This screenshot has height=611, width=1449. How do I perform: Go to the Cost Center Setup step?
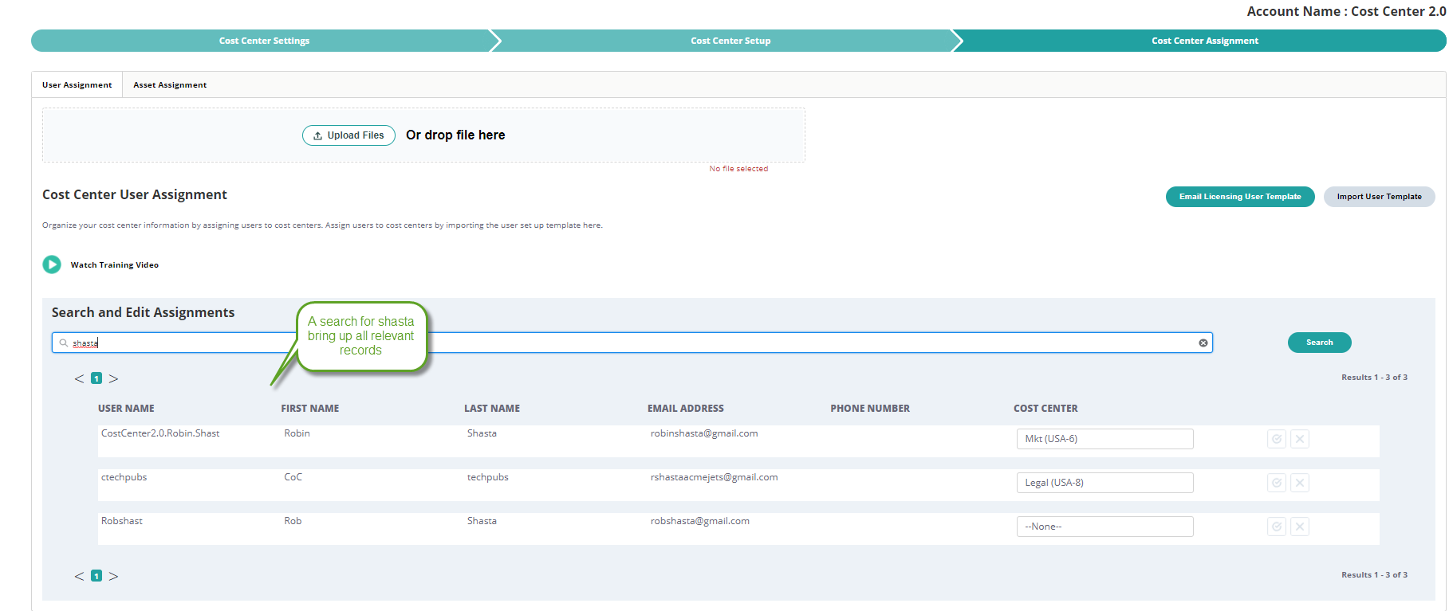point(730,41)
